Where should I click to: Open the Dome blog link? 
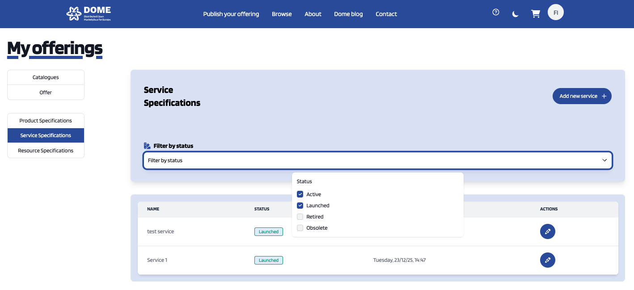[x=348, y=14]
